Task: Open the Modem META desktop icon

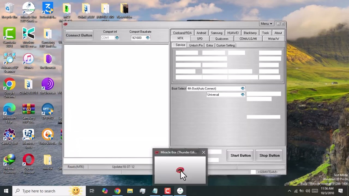Action: pos(29,37)
